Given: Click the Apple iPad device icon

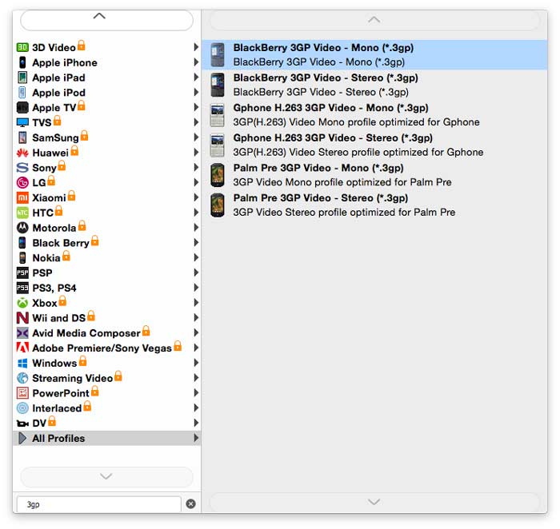Looking at the screenshot, I should (x=22, y=78).
